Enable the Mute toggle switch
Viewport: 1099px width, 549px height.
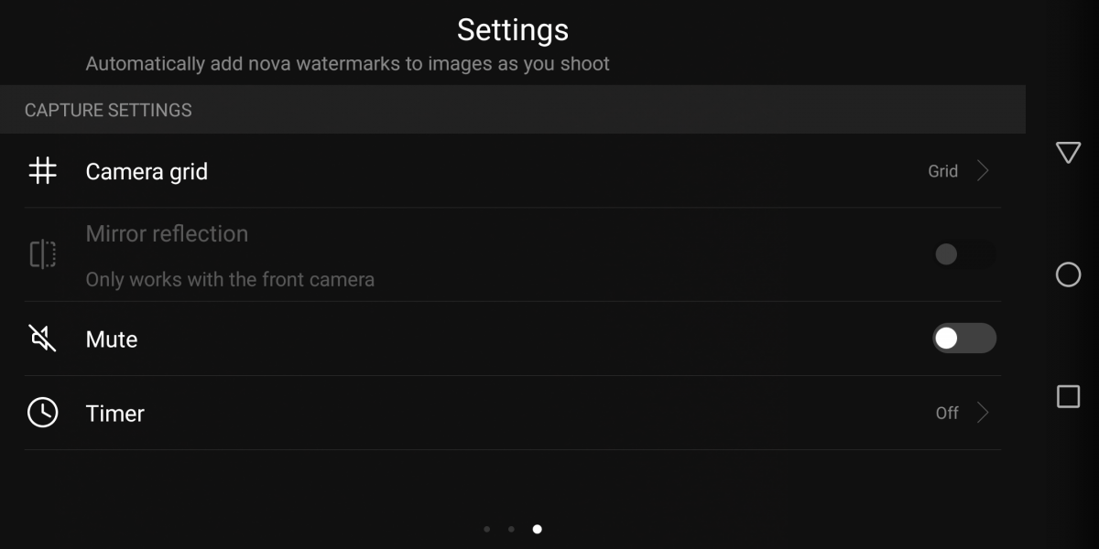point(963,339)
